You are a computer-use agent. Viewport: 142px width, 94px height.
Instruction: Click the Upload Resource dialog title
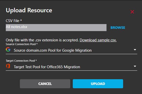[29, 10]
